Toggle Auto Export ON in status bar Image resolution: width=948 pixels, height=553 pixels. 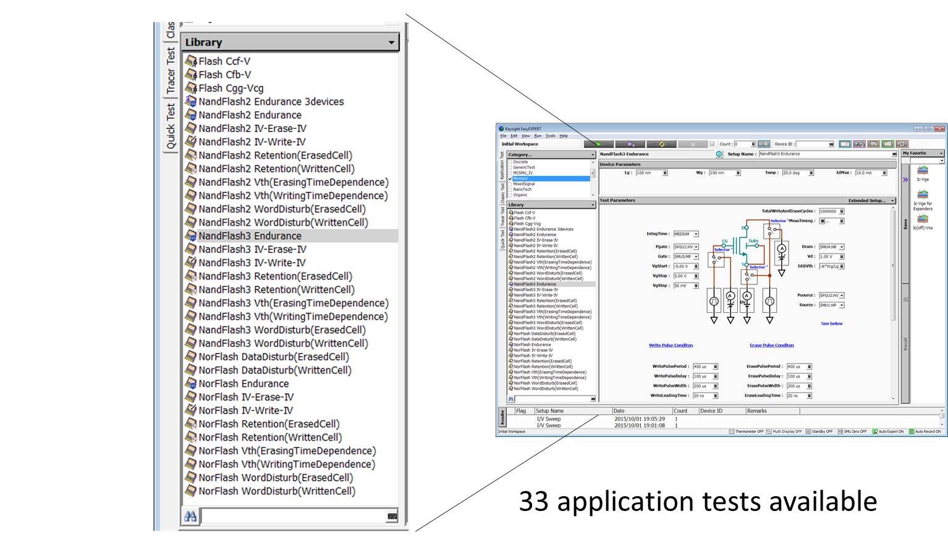coord(889,431)
